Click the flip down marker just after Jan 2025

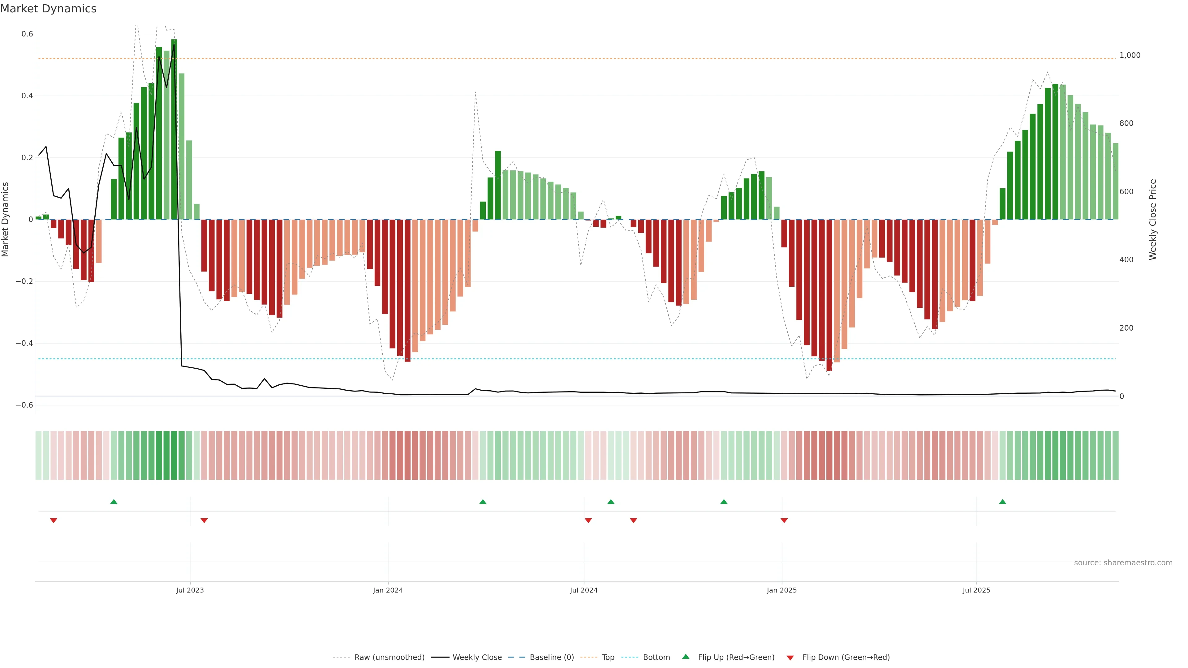click(784, 520)
